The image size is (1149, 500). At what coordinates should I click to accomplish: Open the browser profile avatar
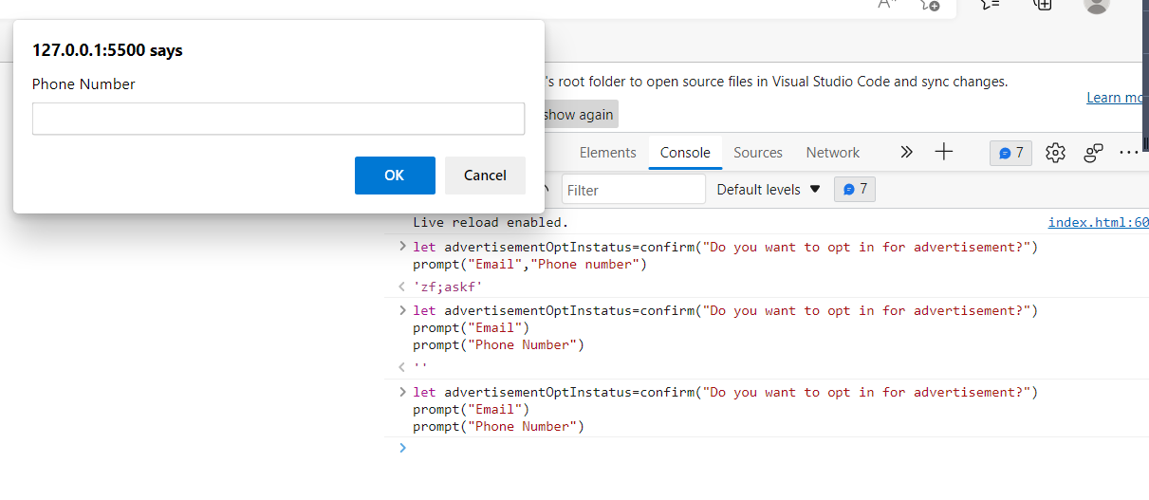(1096, 5)
